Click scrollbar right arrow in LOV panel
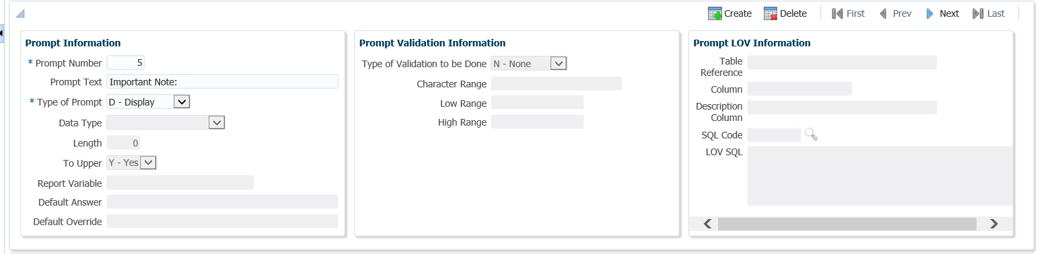This screenshot has width=1039, height=254. [x=994, y=224]
